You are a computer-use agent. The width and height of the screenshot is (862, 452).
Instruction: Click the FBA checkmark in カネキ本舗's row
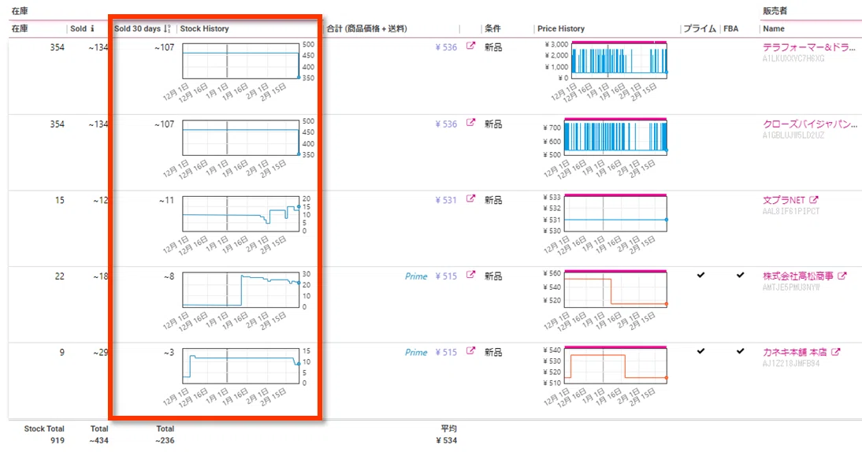[x=740, y=351]
